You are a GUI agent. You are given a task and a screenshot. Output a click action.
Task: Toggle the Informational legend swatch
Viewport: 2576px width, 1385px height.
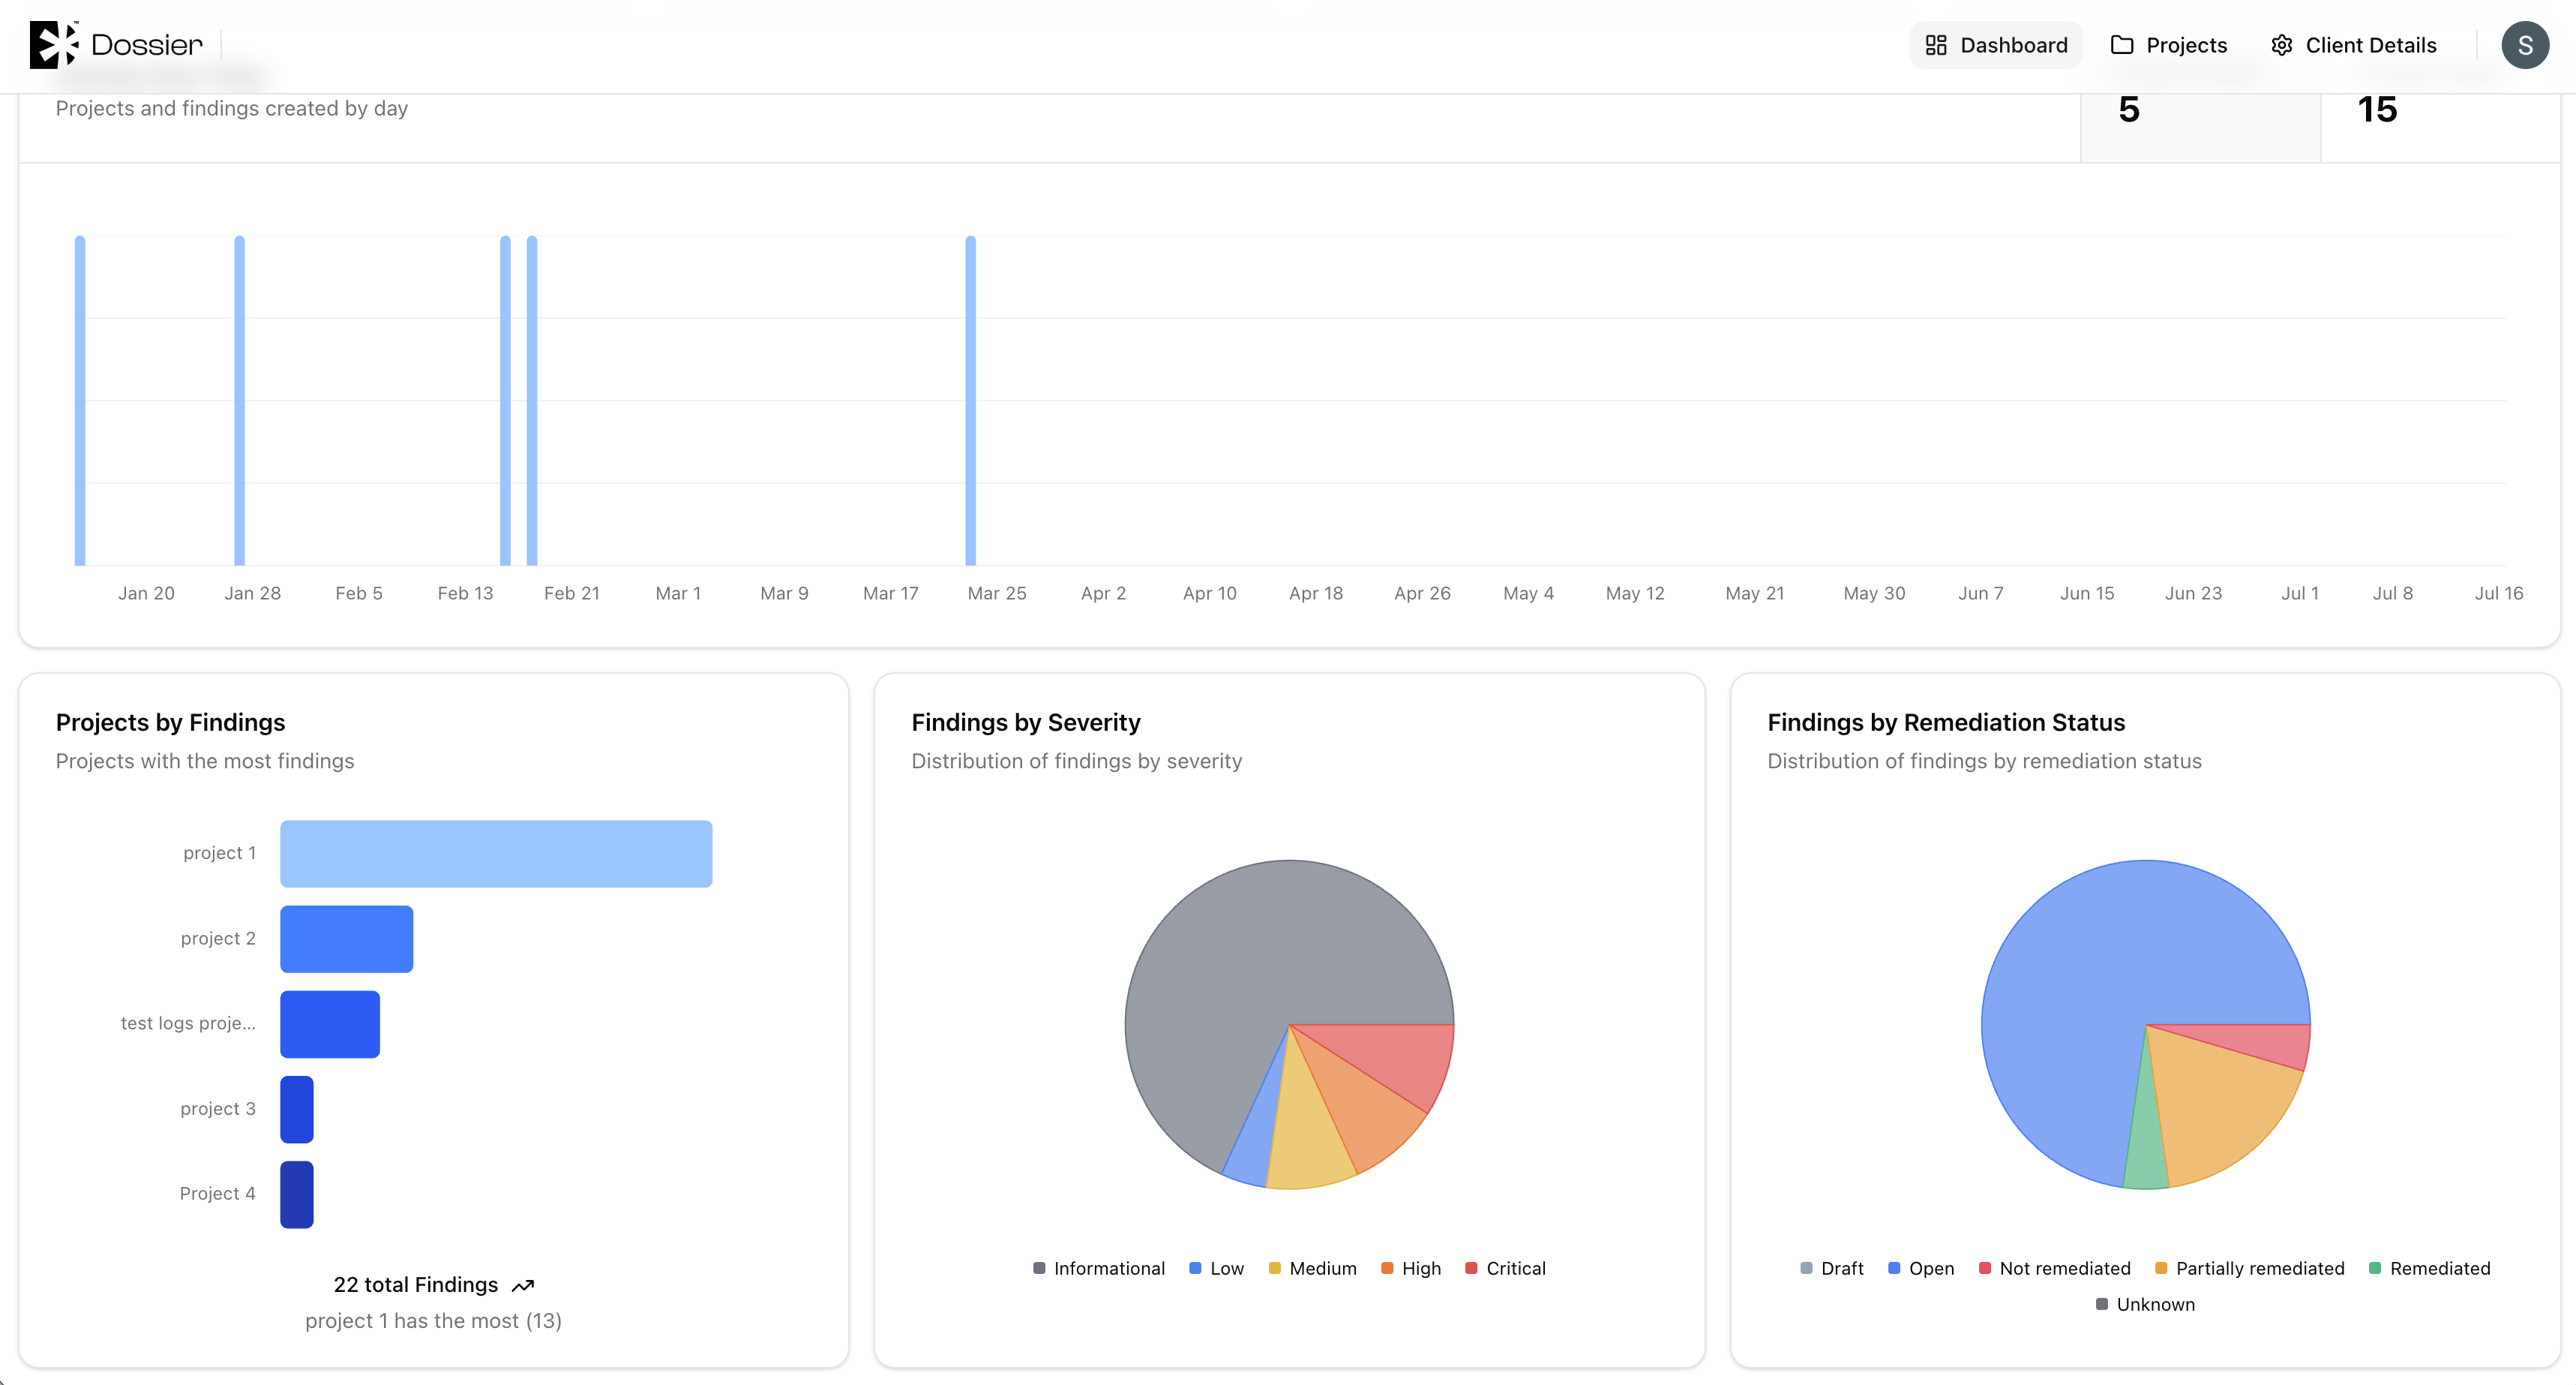[x=1039, y=1268]
